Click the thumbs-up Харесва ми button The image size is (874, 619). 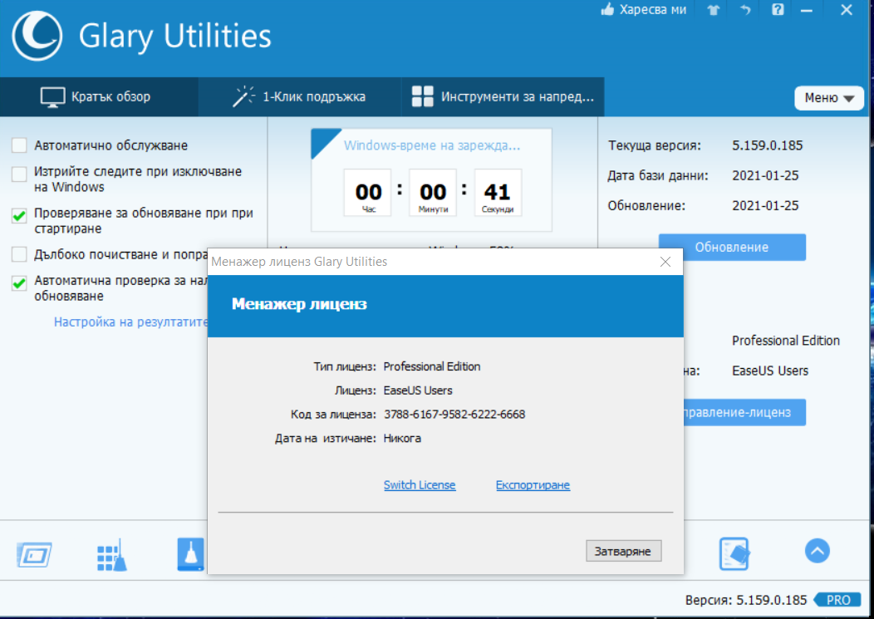point(644,9)
